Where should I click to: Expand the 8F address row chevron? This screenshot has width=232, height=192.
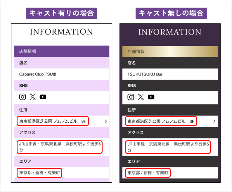(106, 121)
